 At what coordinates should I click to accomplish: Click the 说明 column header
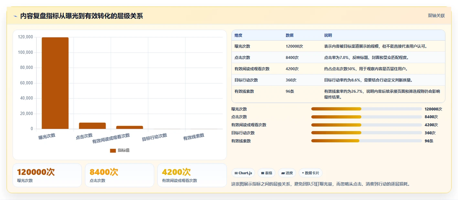pos(328,35)
